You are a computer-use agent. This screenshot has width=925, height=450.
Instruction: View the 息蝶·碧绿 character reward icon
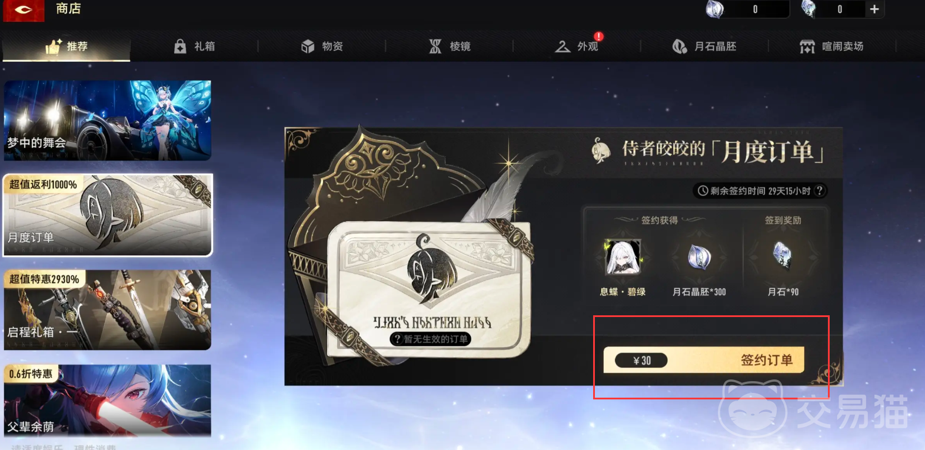623,257
